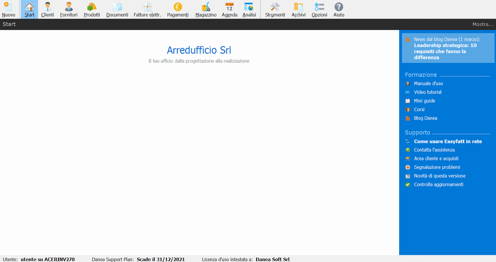Click the Supporto section heading
The image size is (496, 262).
click(x=418, y=133)
